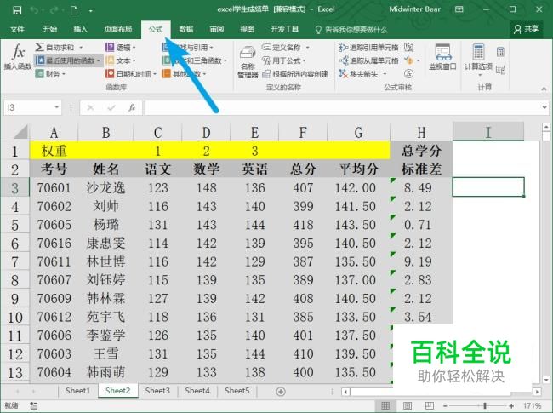Switch to Normal view icon
The width and height of the screenshot is (553, 413).
(x=386, y=406)
